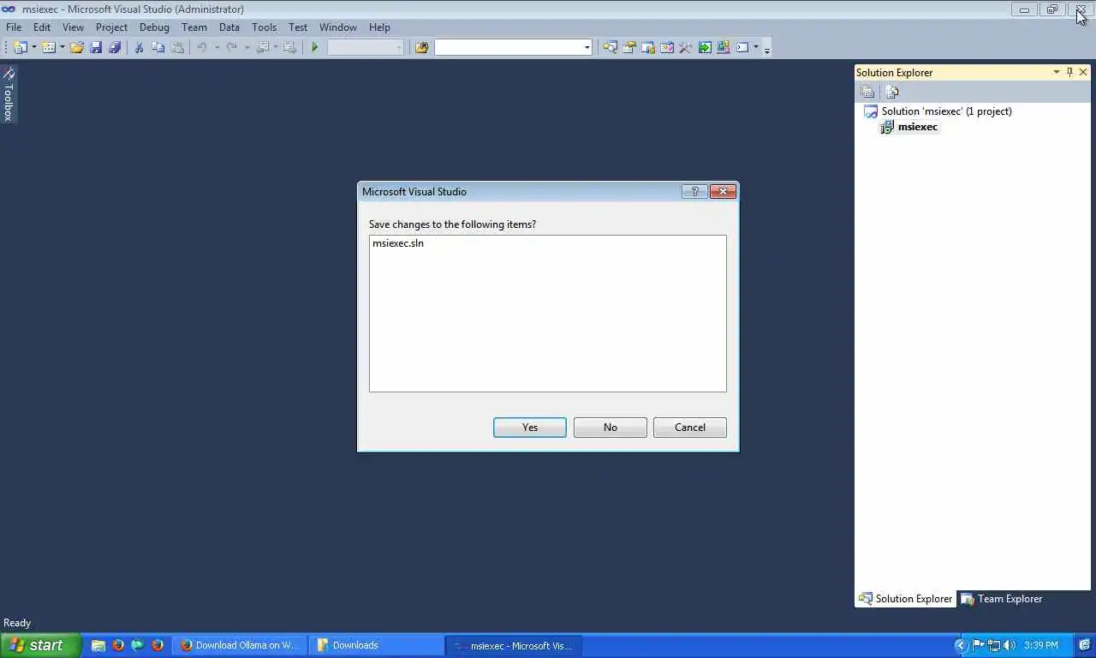Click the Redo arrow icon
The height and width of the screenshot is (658, 1096).
click(x=232, y=47)
